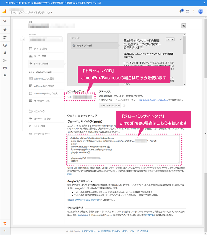The height and width of the screenshot is (235, 207).
Task: Open Realtime reports clock icon
Action: pyautogui.click(x=5, y=45)
